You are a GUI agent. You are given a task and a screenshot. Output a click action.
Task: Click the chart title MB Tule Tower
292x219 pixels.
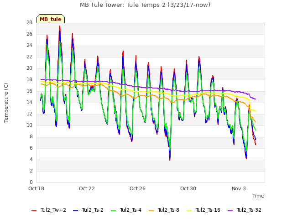pos(145,5)
